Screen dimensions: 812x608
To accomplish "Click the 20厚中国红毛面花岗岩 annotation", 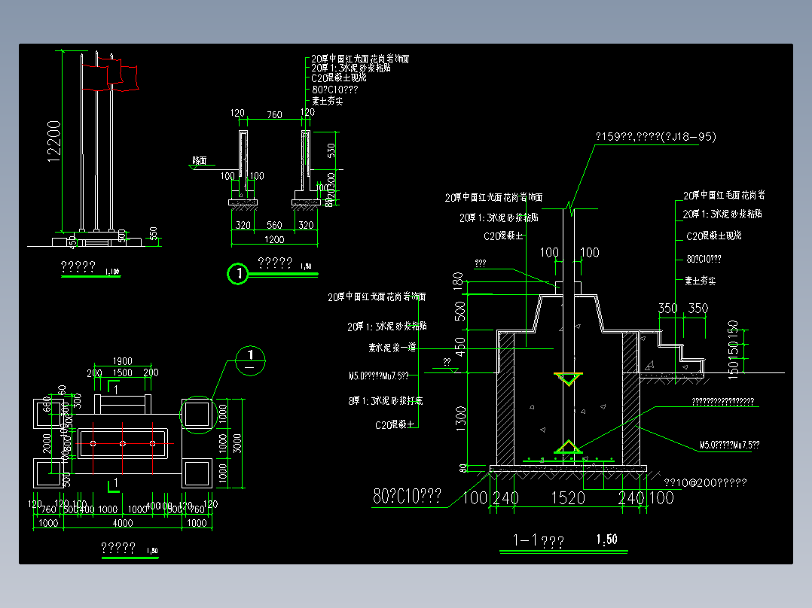I will (724, 195).
